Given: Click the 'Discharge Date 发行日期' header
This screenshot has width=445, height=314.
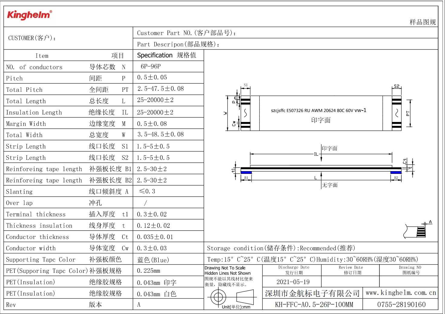Looking at the screenshot, I should pyautogui.click(x=294, y=270).
